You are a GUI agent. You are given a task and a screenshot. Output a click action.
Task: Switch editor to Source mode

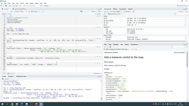tap(4, 14)
